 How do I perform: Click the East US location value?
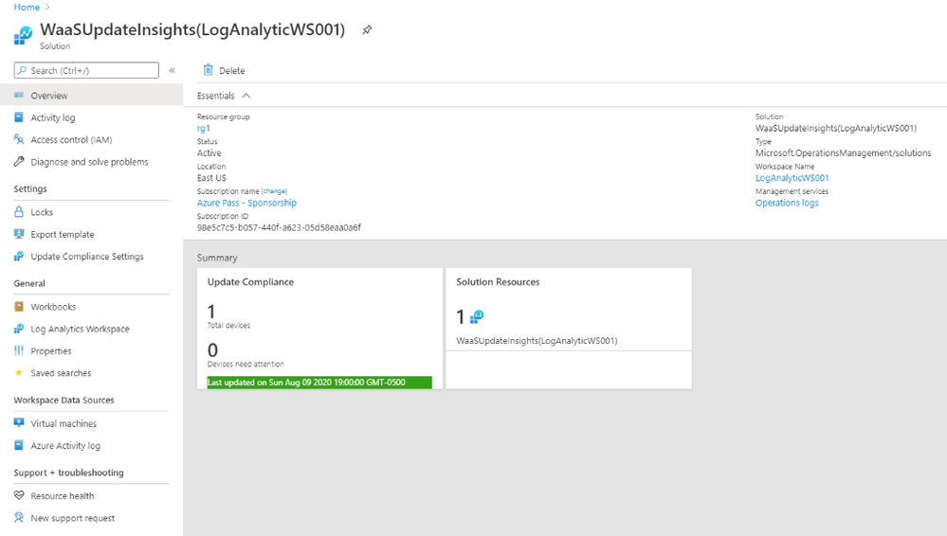211,178
